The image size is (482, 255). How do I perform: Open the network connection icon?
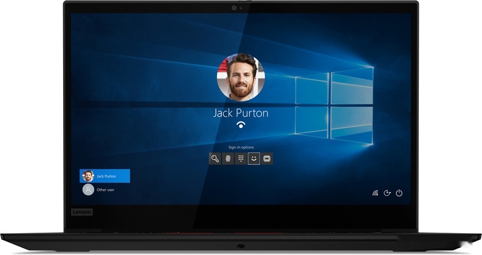click(375, 193)
